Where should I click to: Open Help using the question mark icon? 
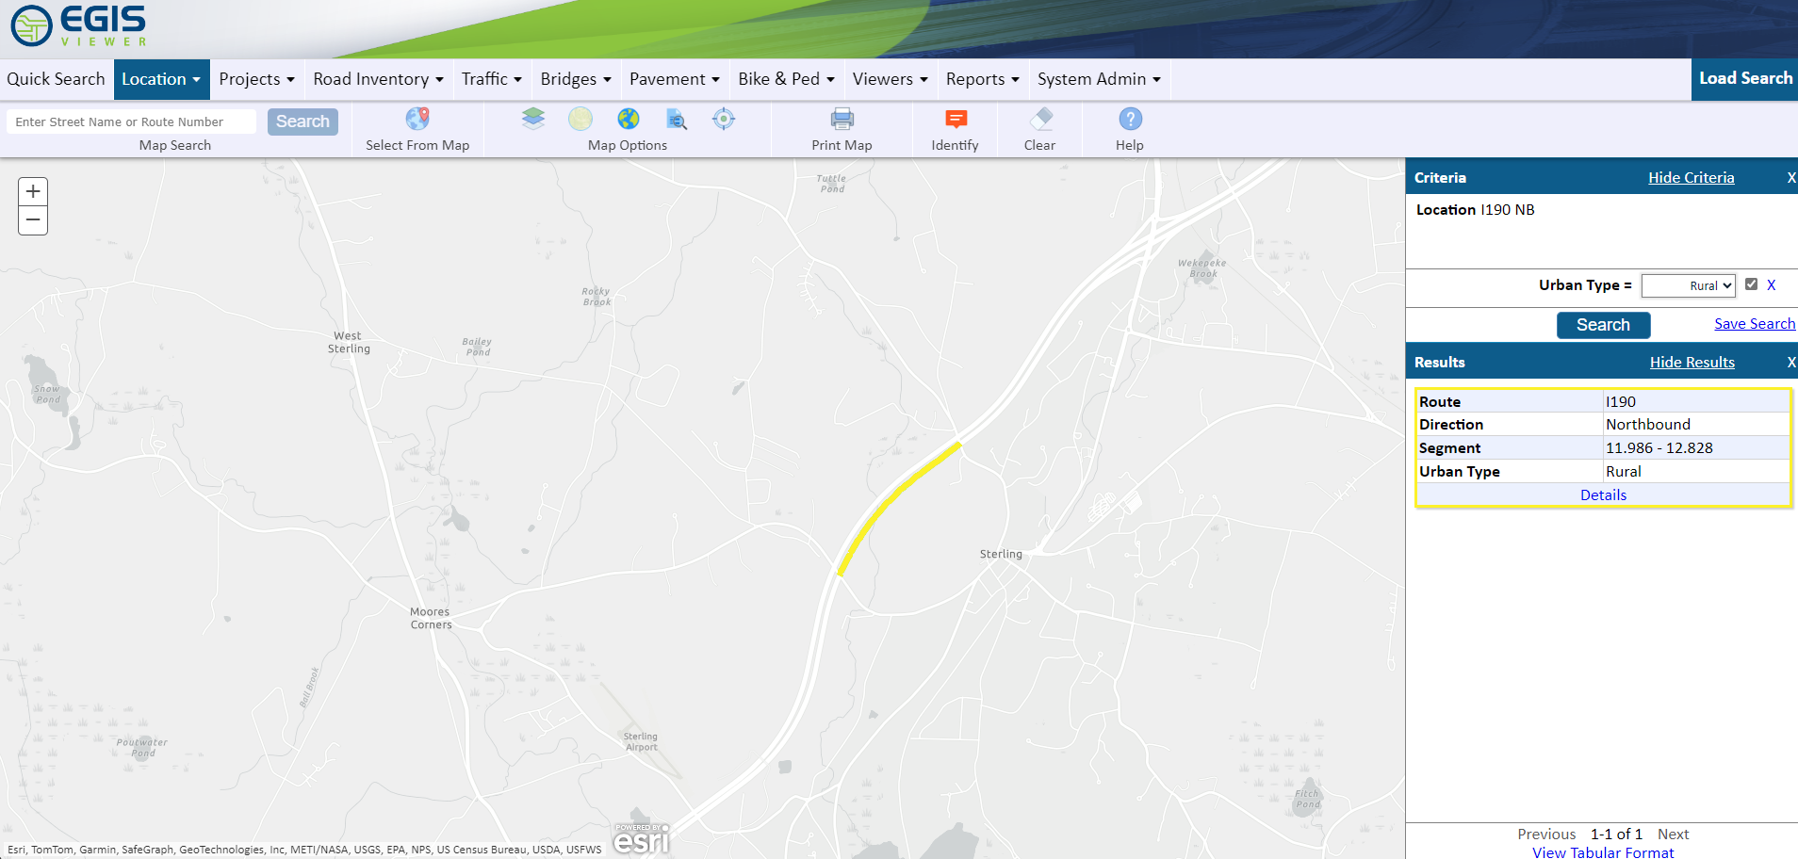[x=1129, y=117]
